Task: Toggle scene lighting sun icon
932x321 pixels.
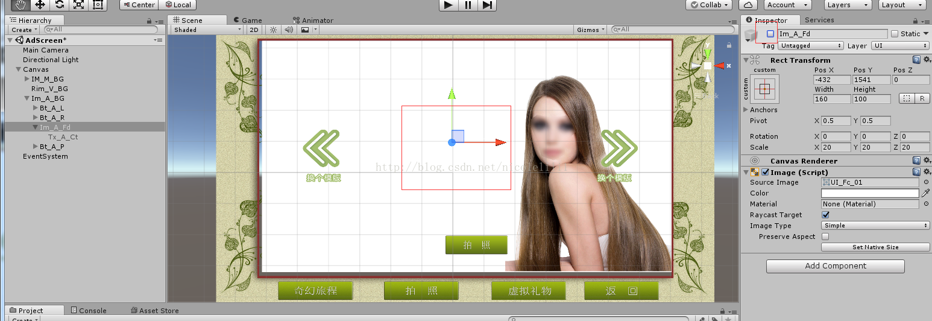Action: (x=273, y=30)
